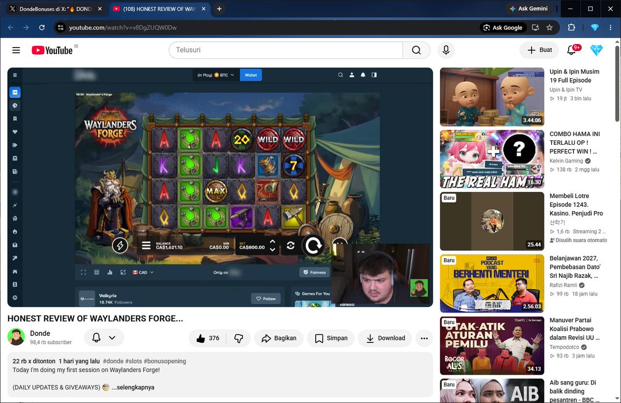Open the YouTube notifications bell
This screenshot has height=403, width=621.
pyautogui.click(x=572, y=50)
